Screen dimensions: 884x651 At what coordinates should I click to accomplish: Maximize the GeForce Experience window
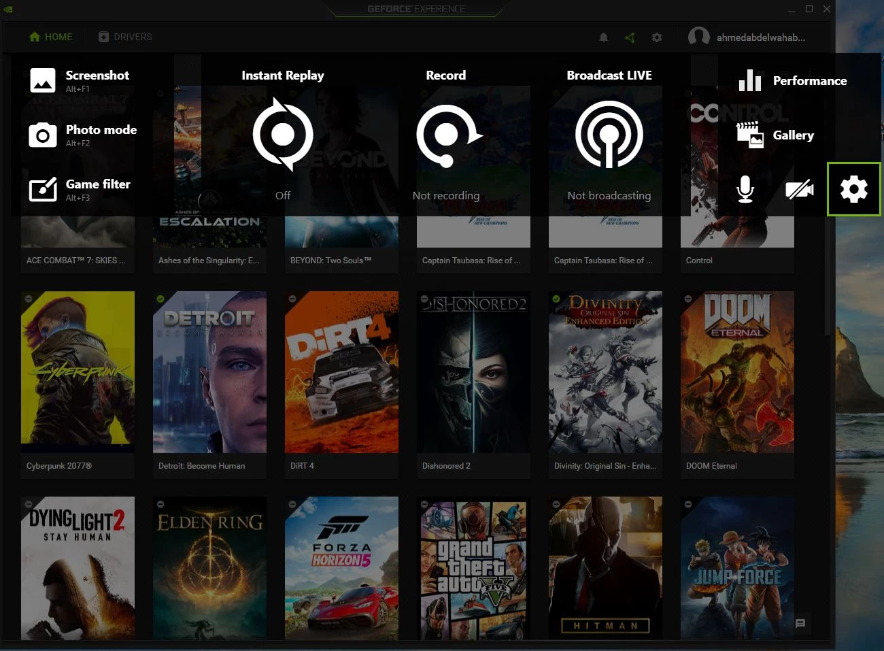(809, 9)
